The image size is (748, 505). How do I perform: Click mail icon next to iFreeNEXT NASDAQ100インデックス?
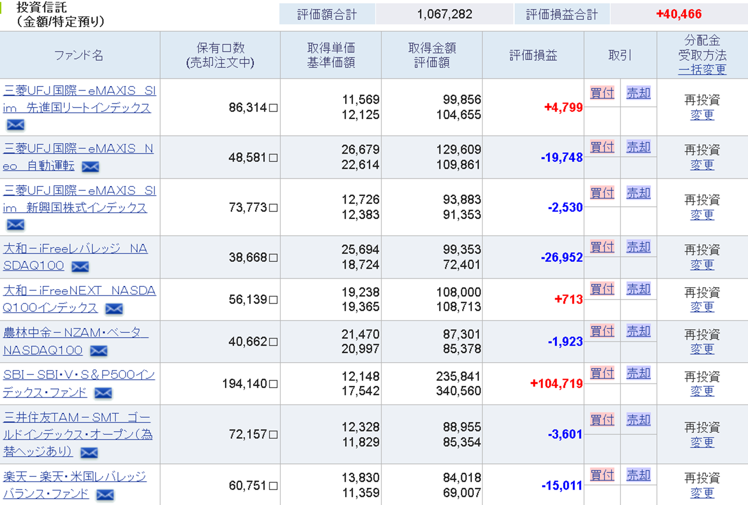point(114,309)
